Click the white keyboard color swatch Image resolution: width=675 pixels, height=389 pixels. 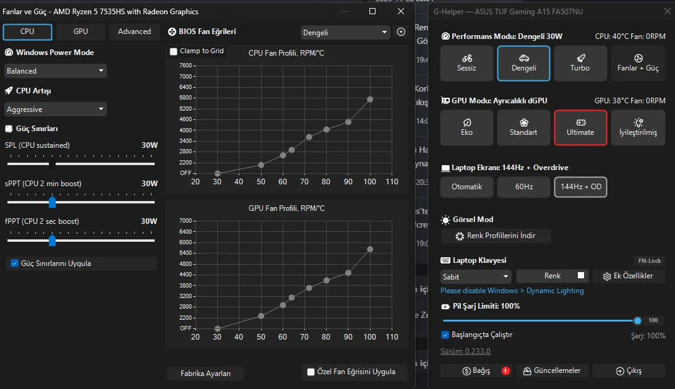[x=581, y=275]
